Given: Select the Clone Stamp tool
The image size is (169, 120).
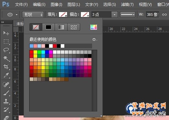Looking at the screenshot, I should click(x=6, y=101).
